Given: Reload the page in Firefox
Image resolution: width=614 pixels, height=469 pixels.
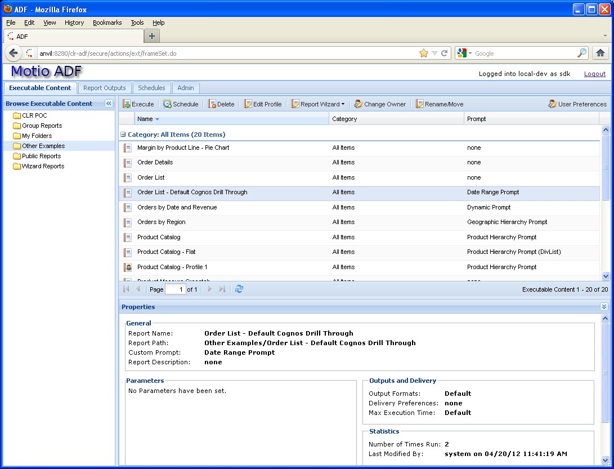Looking at the screenshot, I should (x=445, y=53).
